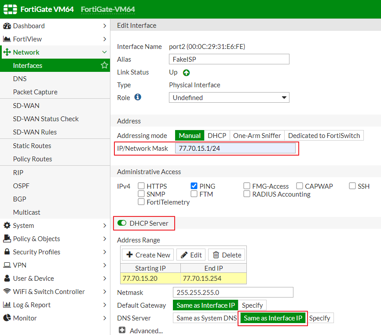Click the WiFi & Switch Controller icon
Viewport: 381px width, 335px height.
click(7, 291)
